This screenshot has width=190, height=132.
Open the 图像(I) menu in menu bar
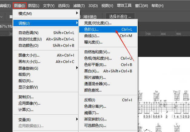pos(20,5)
